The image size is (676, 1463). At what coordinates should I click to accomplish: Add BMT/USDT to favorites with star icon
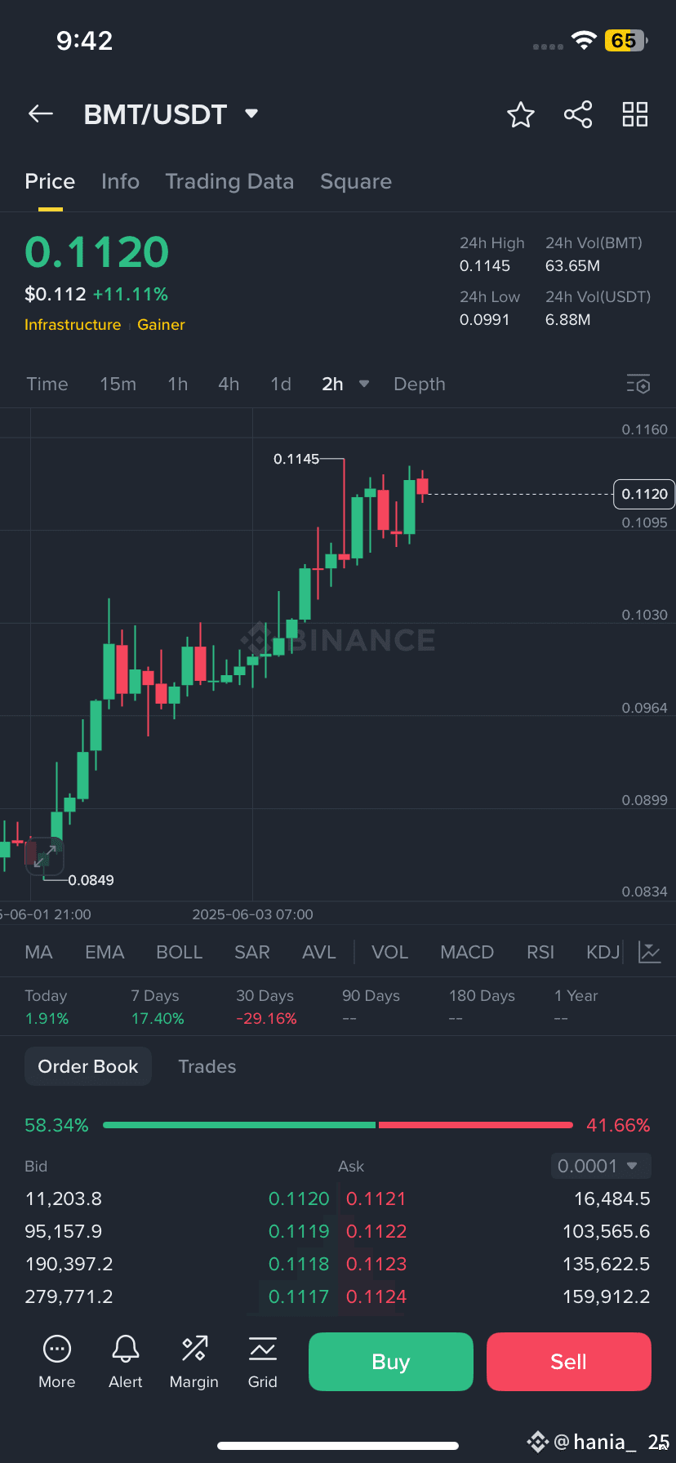521,115
